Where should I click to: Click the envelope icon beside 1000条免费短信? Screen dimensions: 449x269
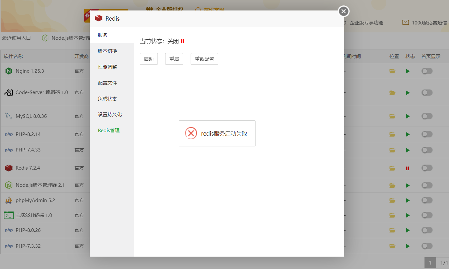pos(405,23)
